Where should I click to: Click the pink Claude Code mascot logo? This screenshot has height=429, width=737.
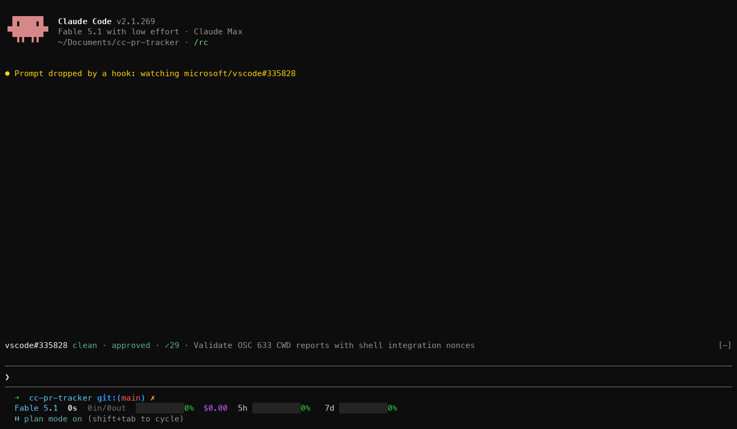(x=28, y=29)
